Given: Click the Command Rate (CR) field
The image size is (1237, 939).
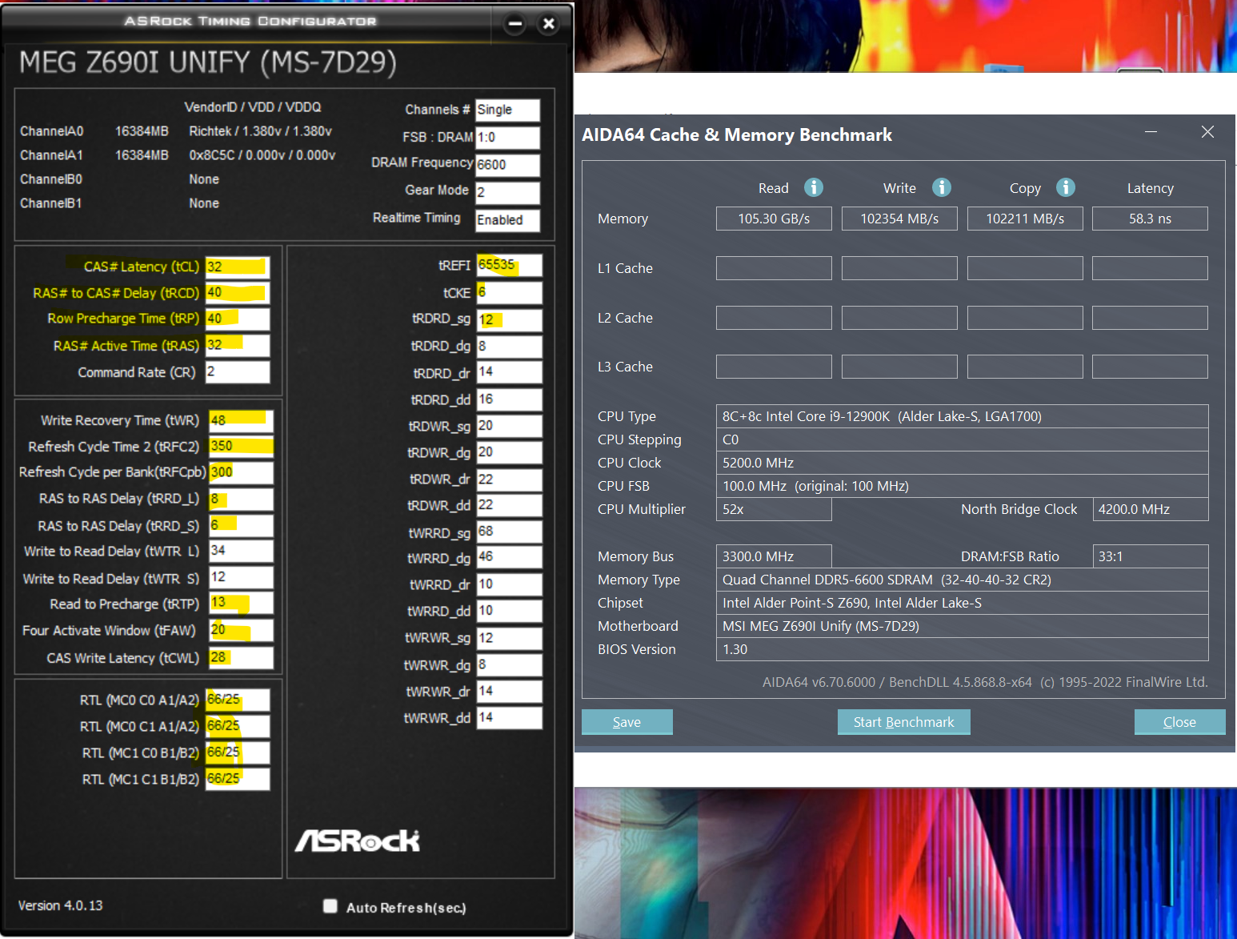Looking at the screenshot, I should click(238, 372).
